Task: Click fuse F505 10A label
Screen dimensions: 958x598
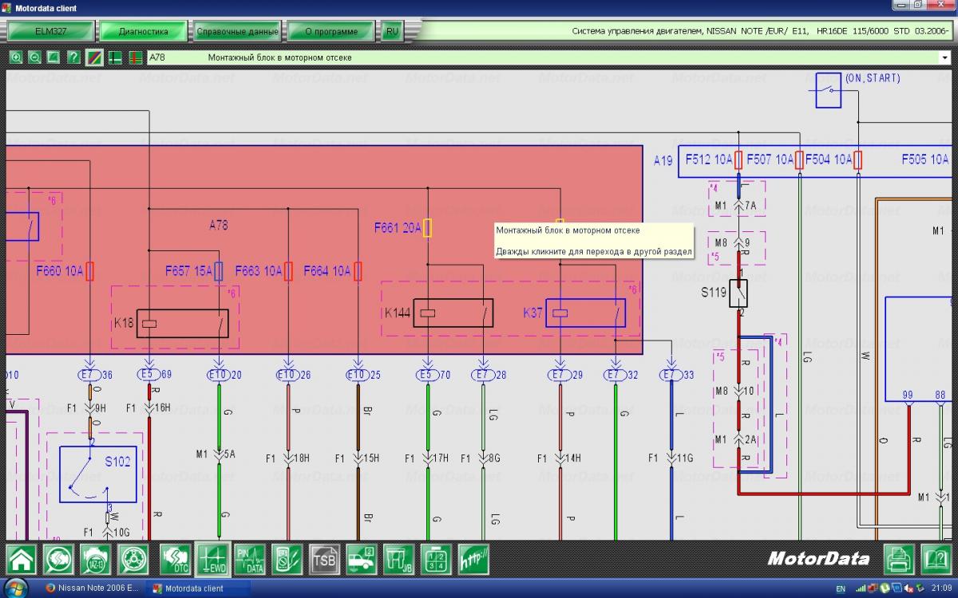Action: [x=925, y=159]
